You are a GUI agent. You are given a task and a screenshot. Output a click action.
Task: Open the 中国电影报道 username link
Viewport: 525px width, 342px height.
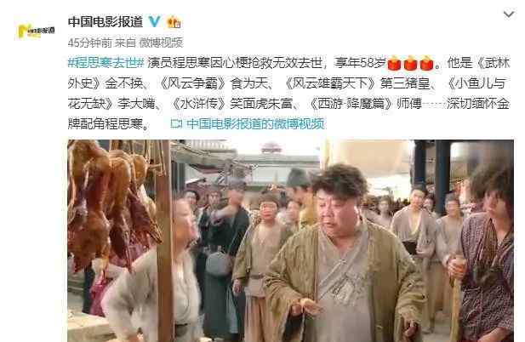click(106, 22)
